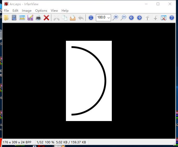
Task: Open the Image menu
Action: tap(27, 11)
